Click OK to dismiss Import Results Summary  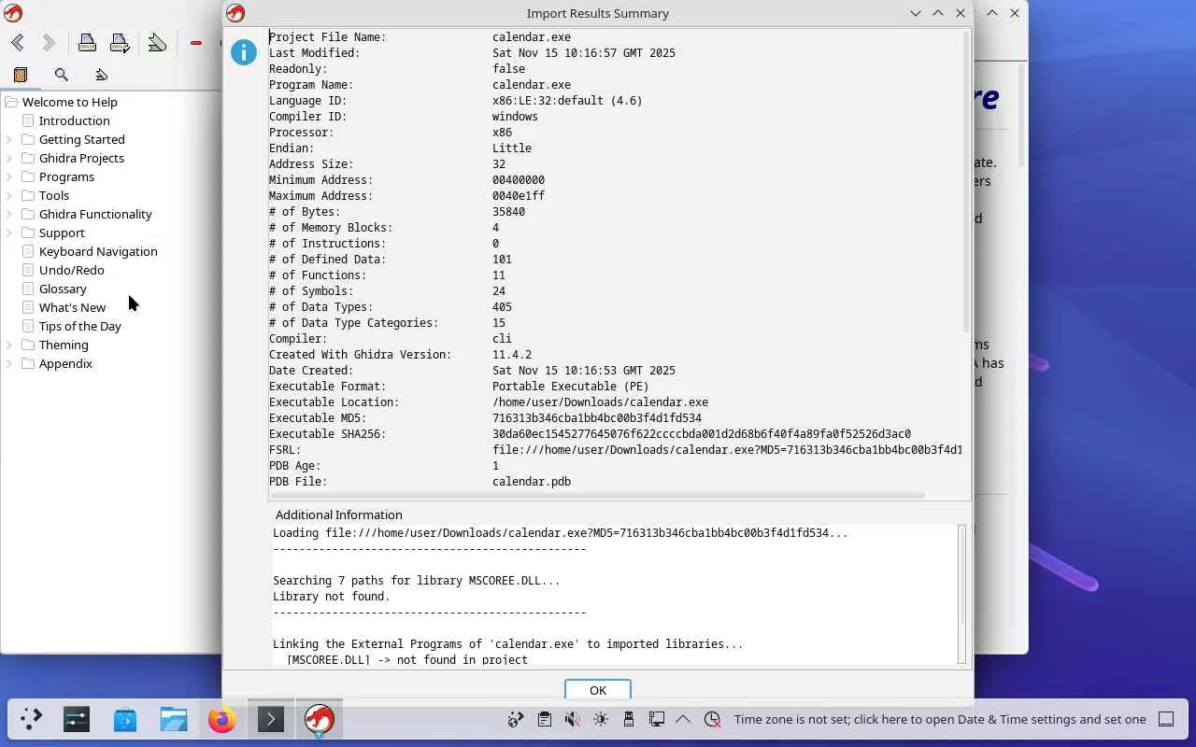[598, 690]
